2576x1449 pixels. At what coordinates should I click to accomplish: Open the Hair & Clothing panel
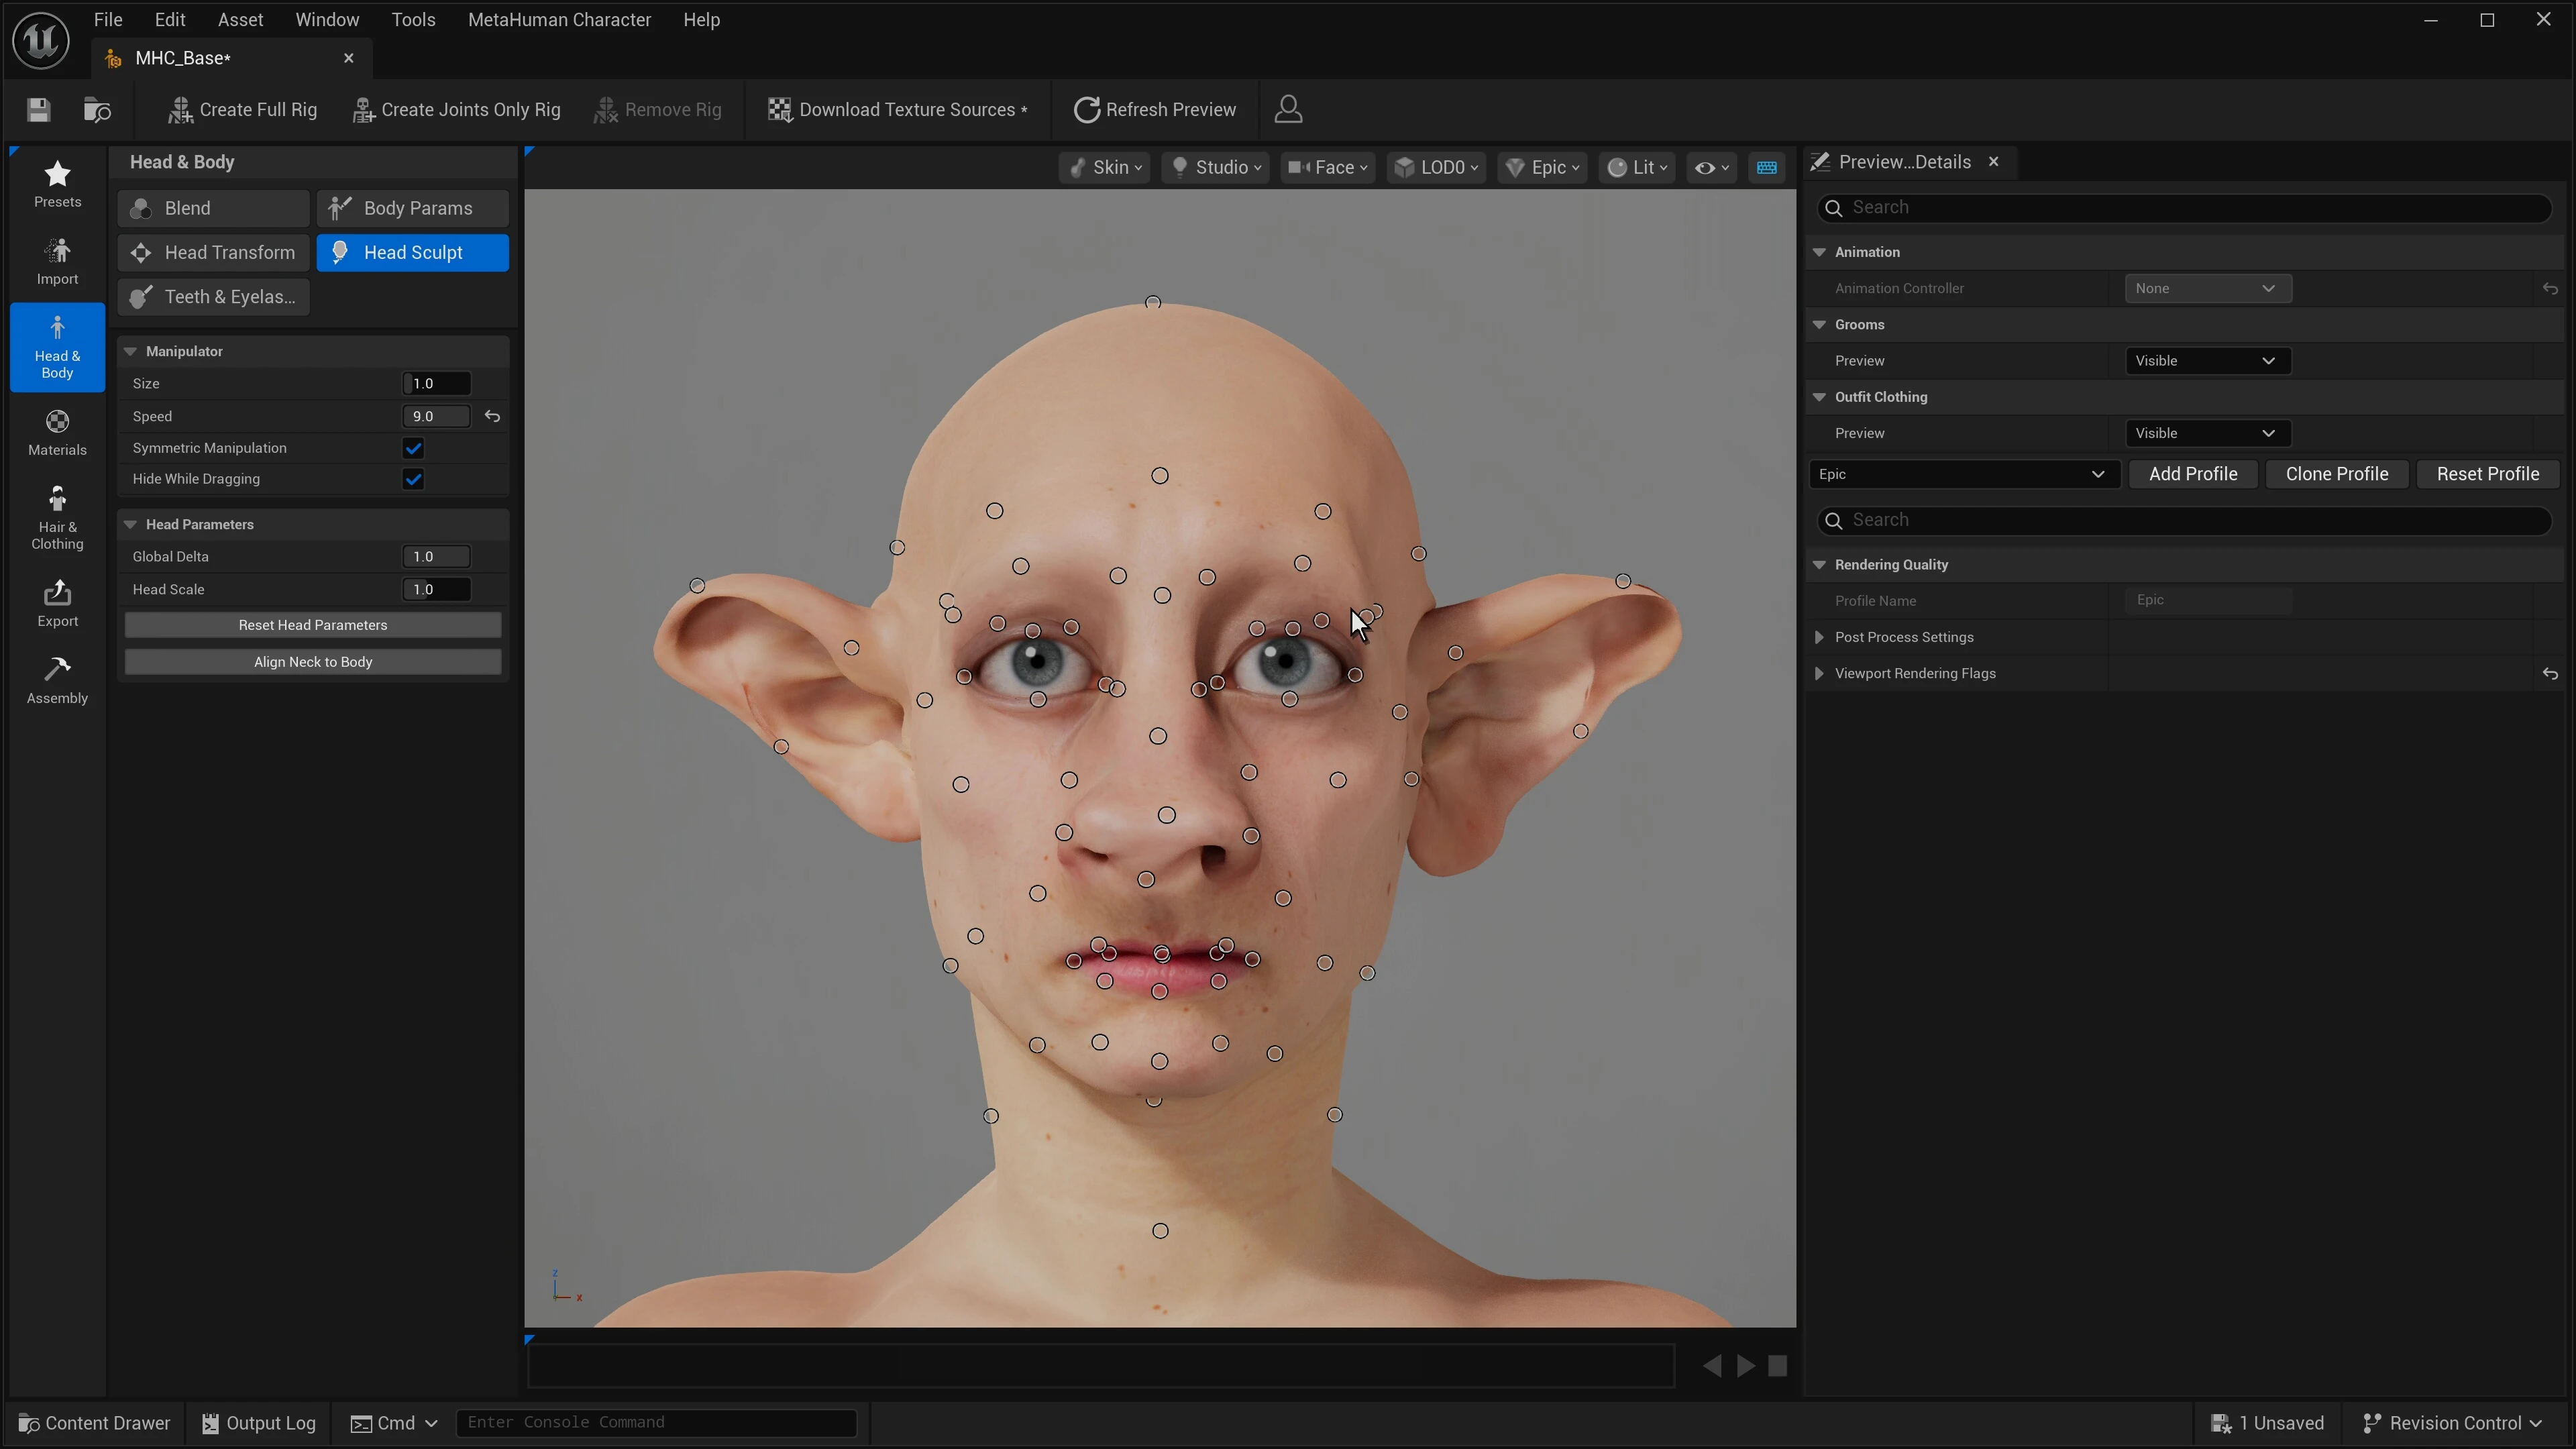pyautogui.click(x=57, y=518)
